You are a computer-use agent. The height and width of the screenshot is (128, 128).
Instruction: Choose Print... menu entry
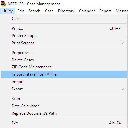64,28
